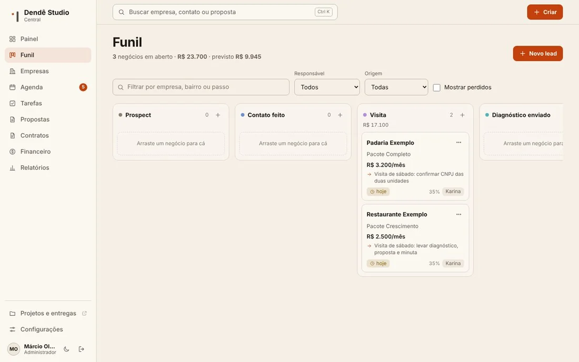Click the MO user avatar
Viewport: 579px width, 362px height.
[14, 349]
